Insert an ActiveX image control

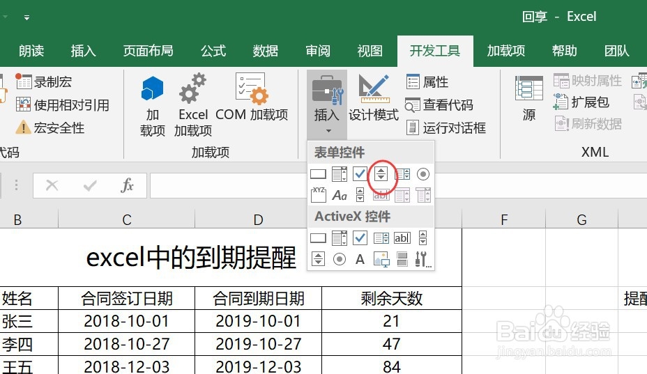click(x=381, y=259)
